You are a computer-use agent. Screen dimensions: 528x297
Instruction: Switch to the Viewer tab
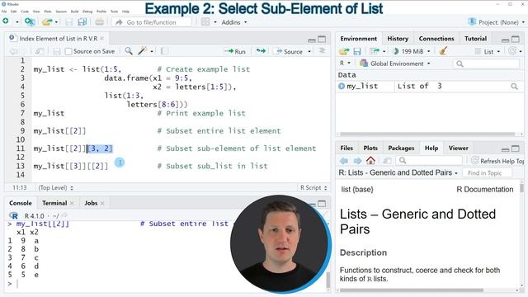coord(459,148)
